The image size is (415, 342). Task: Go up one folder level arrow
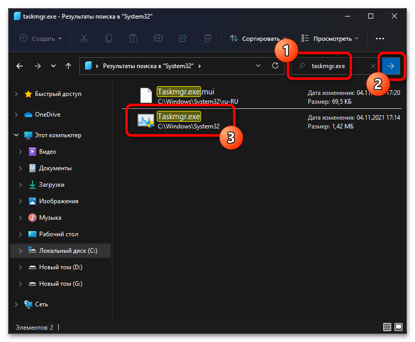tap(68, 66)
